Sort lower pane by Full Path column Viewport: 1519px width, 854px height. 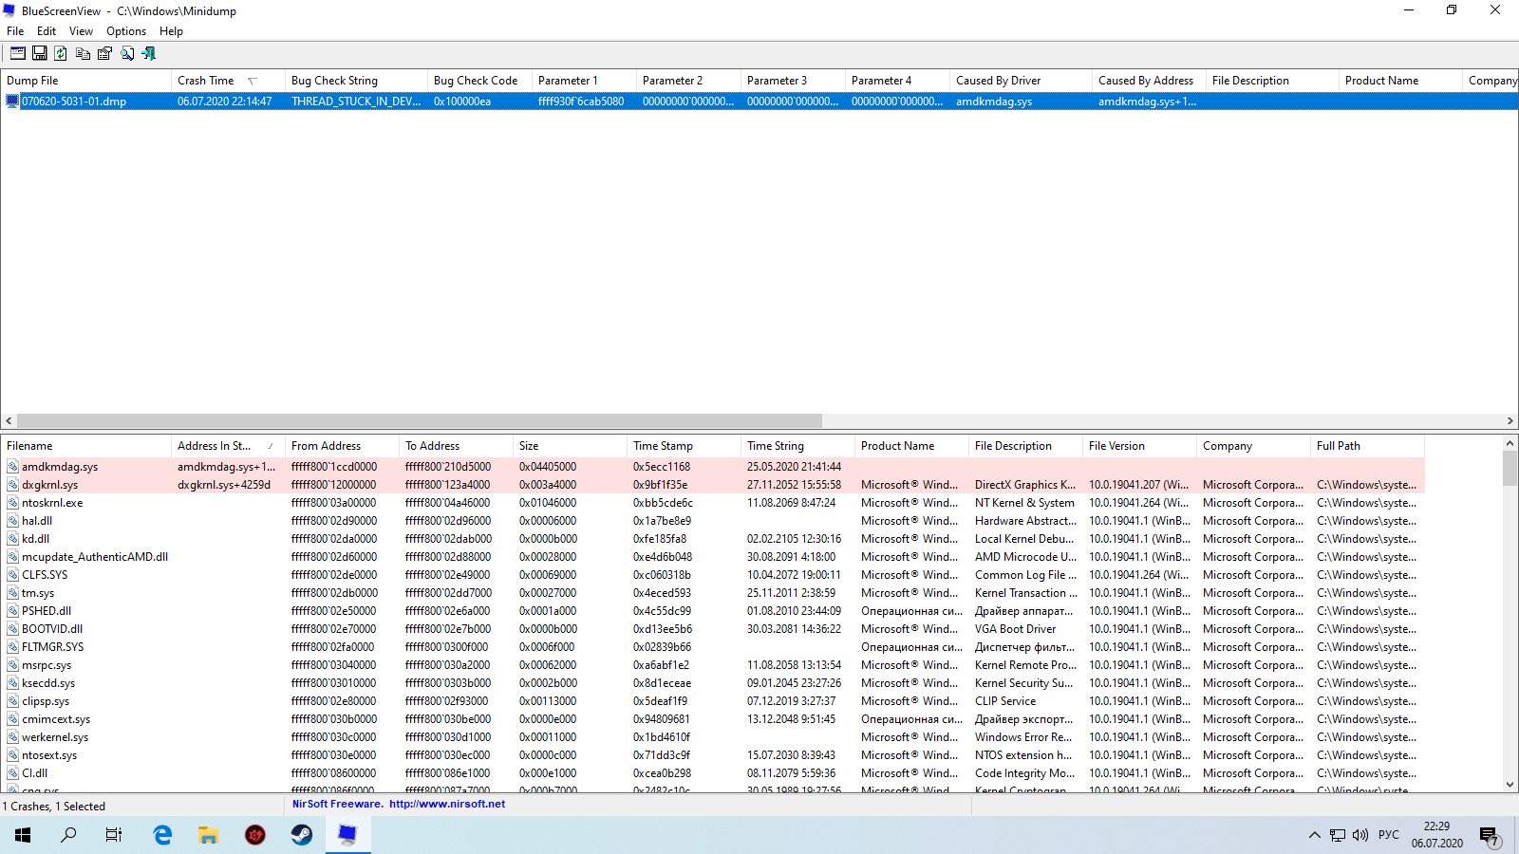point(1367,446)
